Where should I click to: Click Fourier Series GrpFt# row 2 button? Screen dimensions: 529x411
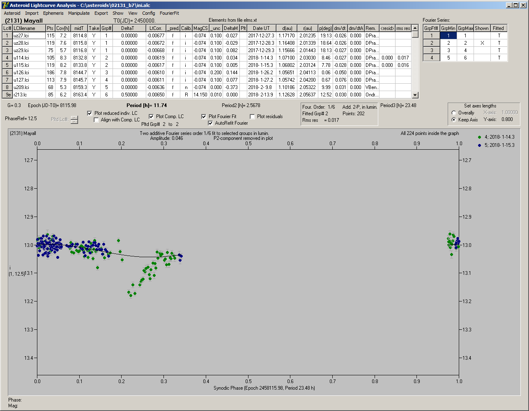pyautogui.click(x=431, y=43)
